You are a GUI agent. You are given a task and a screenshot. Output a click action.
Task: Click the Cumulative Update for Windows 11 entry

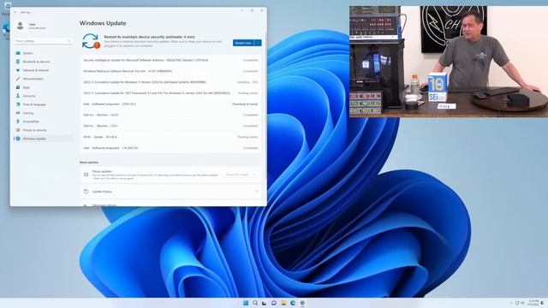pyautogui.click(x=170, y=82)
